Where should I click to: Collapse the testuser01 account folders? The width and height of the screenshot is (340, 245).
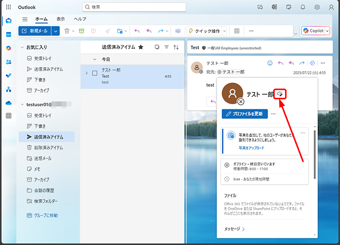[x=22, y=105]
